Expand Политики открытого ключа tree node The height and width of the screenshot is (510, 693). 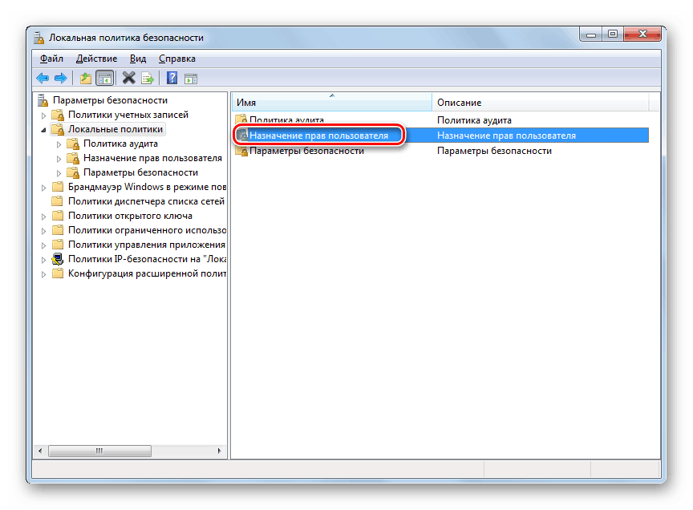pos(43,217)
